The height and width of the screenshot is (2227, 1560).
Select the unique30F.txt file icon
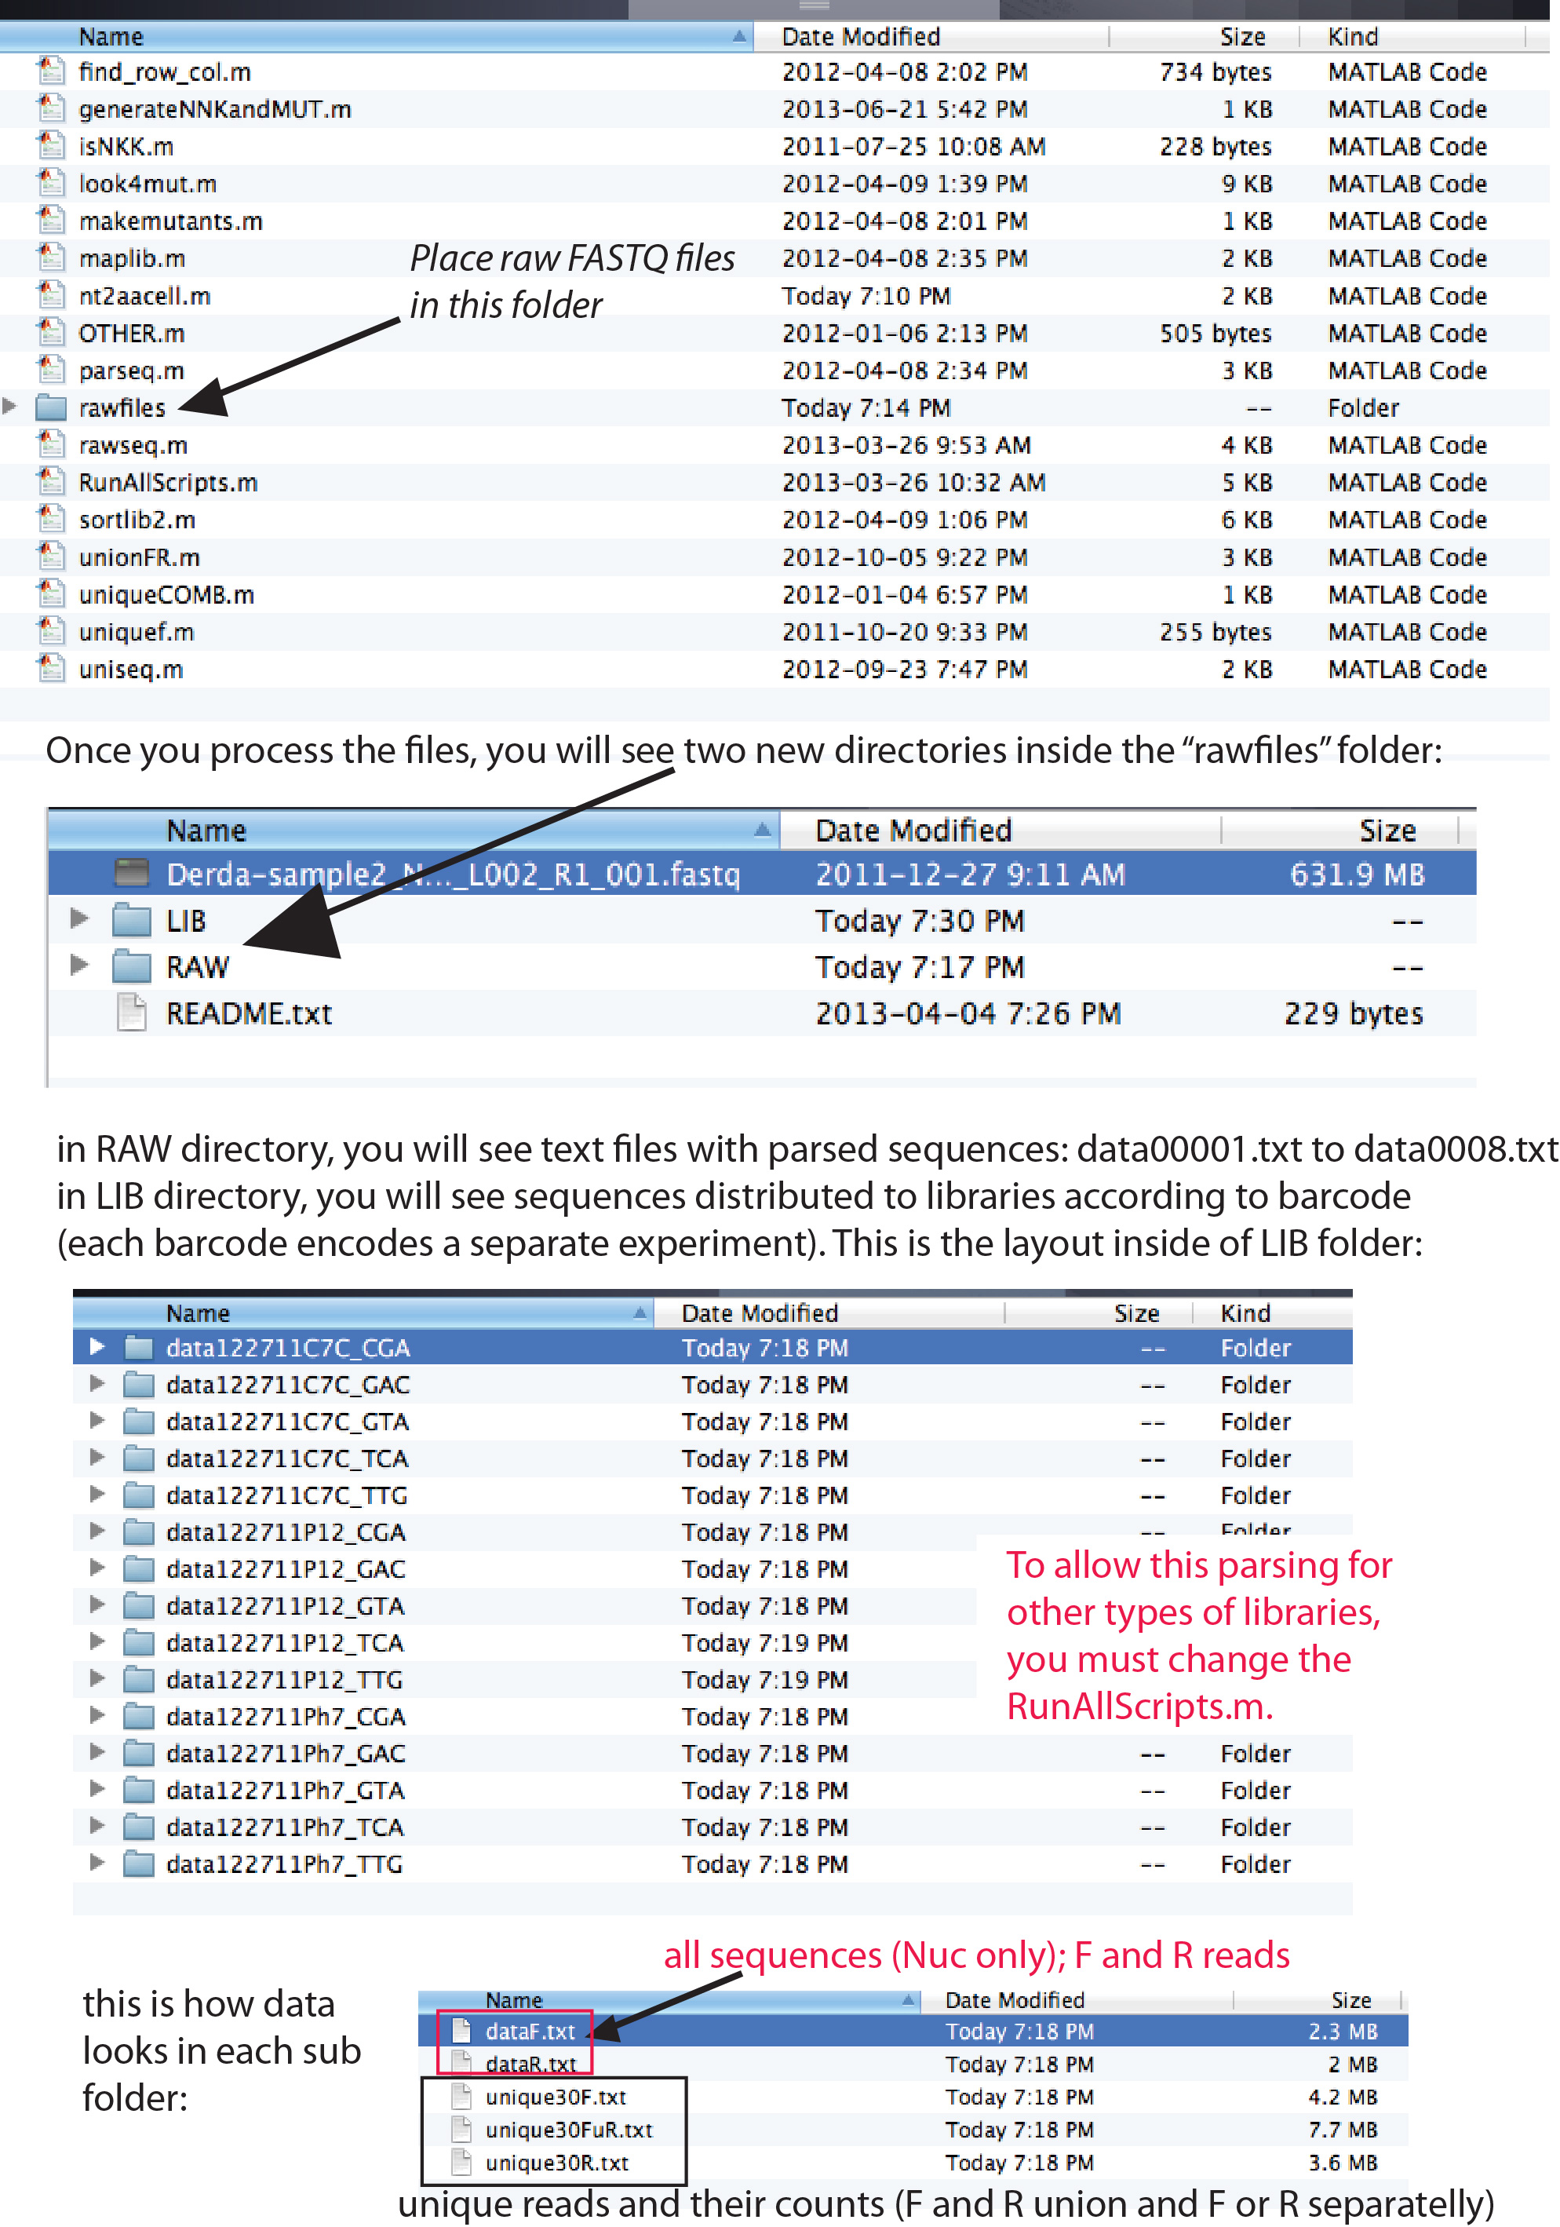pos(462,2095)
